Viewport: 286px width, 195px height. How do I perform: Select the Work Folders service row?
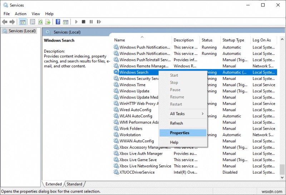coord(195,128)
